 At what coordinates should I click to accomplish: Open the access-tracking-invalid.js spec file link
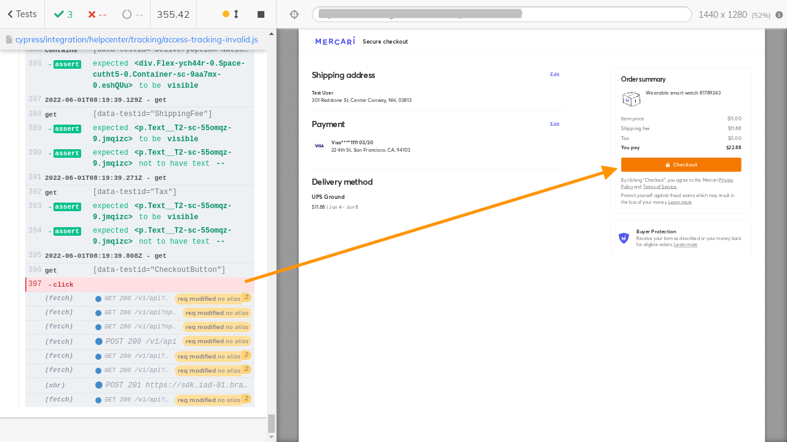tap(137, 39)
